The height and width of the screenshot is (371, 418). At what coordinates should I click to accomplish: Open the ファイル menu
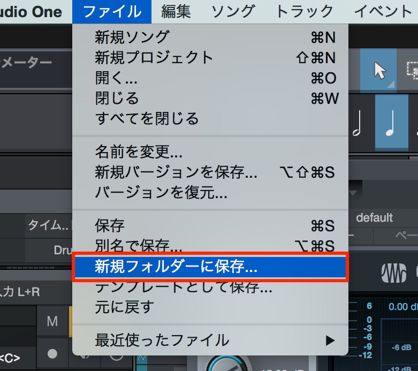112,12
